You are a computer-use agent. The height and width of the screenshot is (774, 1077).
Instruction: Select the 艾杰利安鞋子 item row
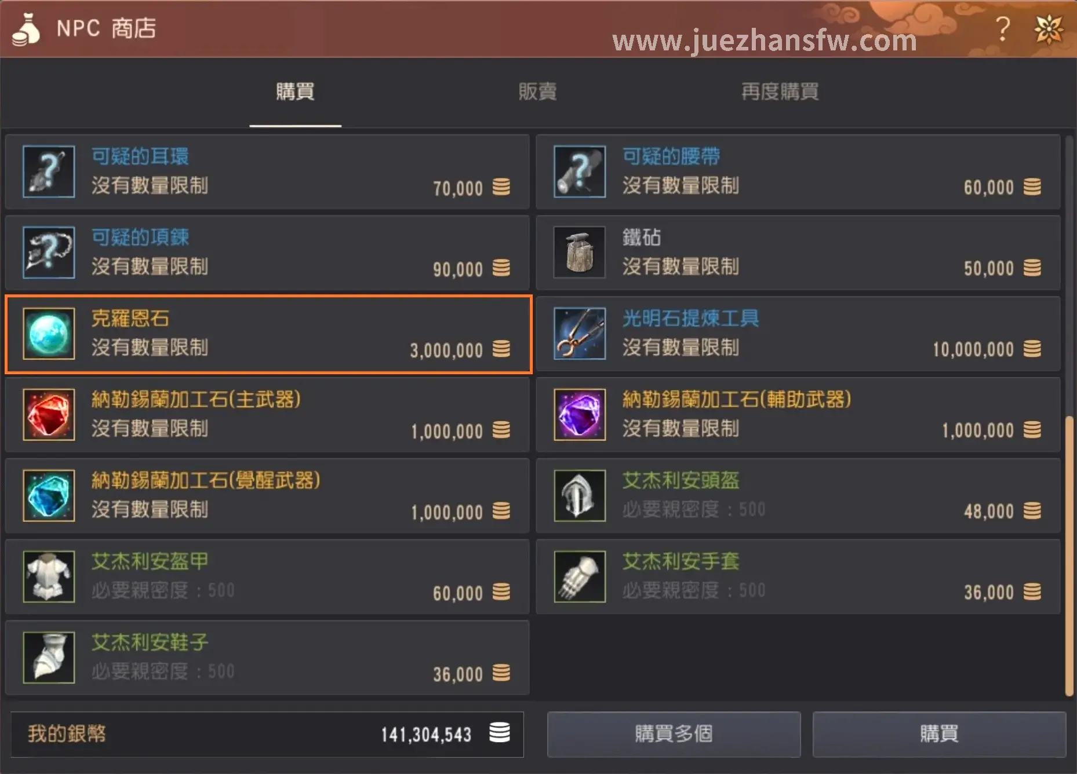click(x=267, y=658)
